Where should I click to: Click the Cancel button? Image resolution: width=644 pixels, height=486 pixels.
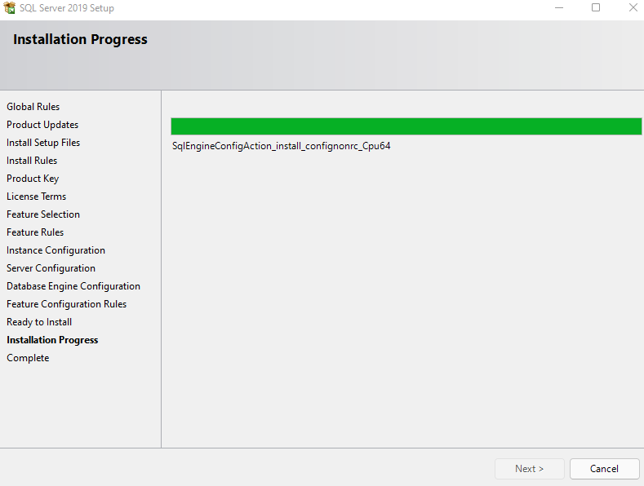point(604,469)
